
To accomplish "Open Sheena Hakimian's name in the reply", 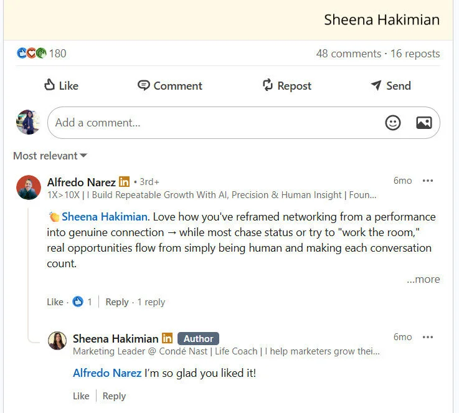I will 116,339.
